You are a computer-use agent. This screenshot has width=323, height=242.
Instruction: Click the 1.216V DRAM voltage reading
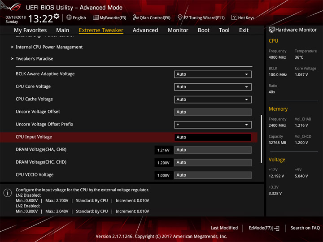[x=163, y=150]
